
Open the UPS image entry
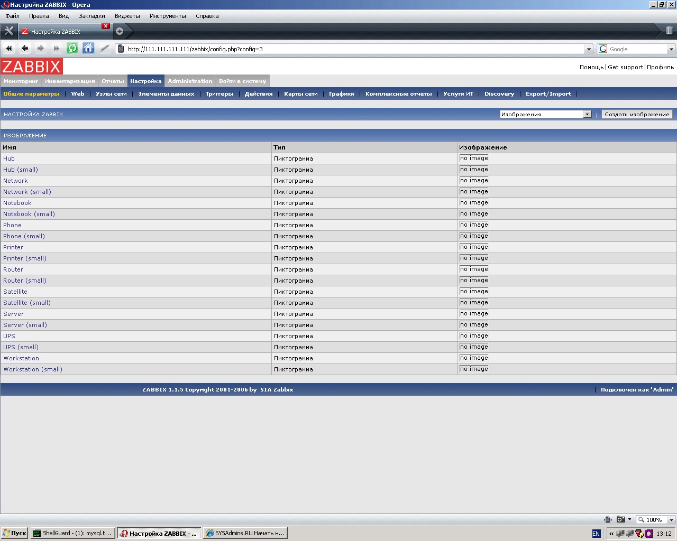point(9,336)
